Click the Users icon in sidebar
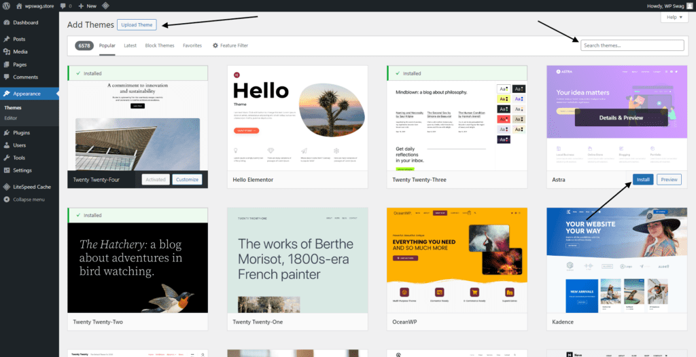The image size is (696, 357). [x=6, y=145]
